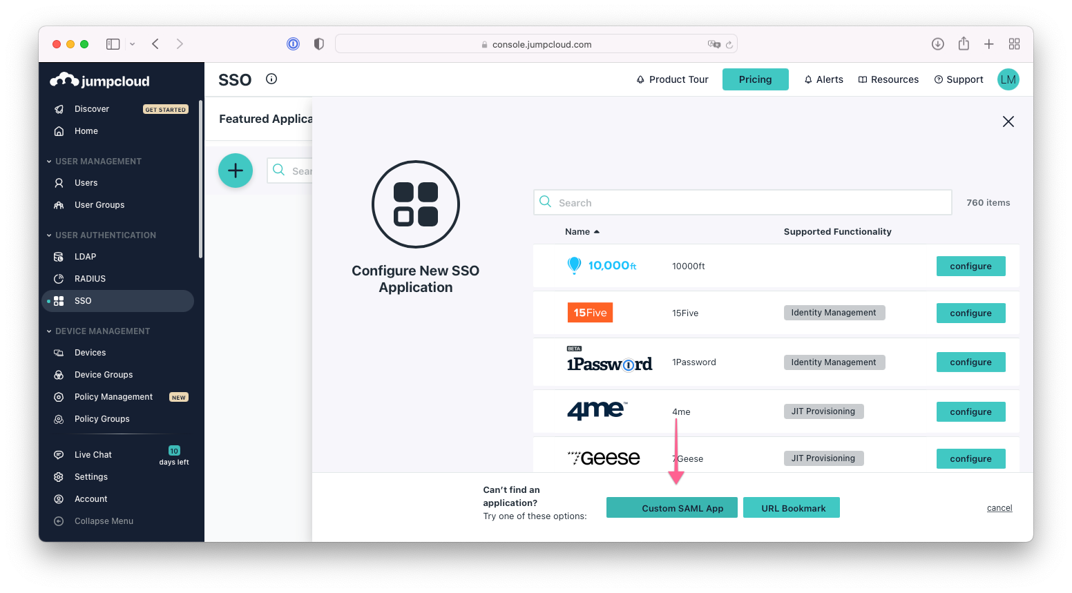Open Policy Management in sidebar
This screenshot has width=1072, height=593.
point(113,397)
